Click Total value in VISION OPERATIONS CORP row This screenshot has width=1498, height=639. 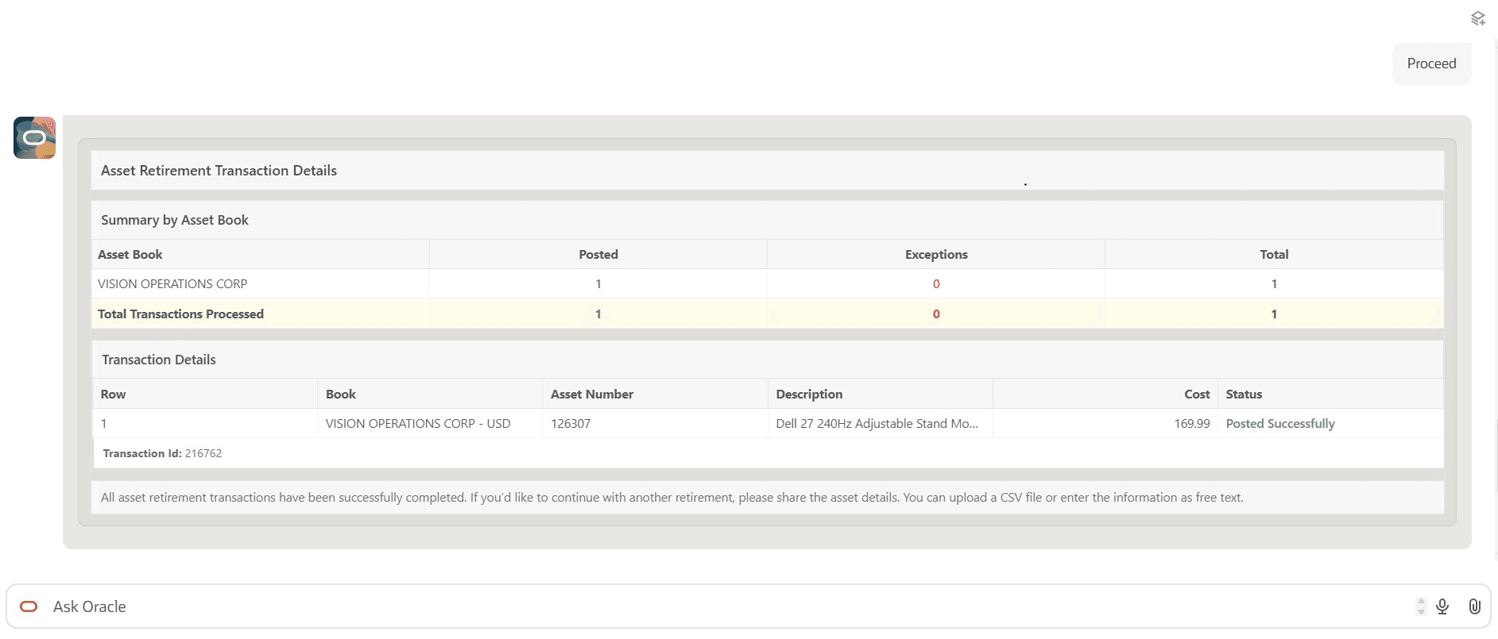[x=1274, y=283]
